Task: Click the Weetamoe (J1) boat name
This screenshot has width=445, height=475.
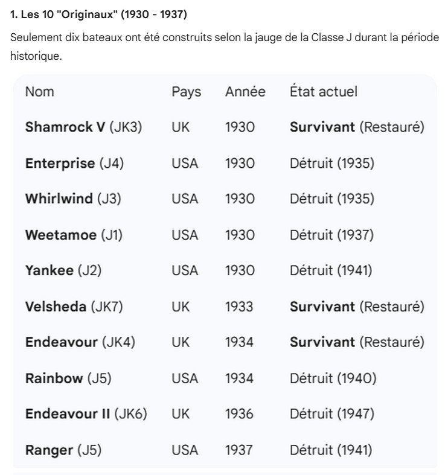Action: (x=74, y=235)
